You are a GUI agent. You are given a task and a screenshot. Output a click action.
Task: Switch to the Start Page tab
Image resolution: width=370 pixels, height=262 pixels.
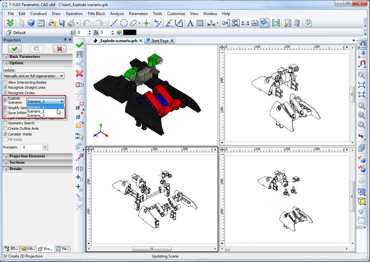point(160,41)
